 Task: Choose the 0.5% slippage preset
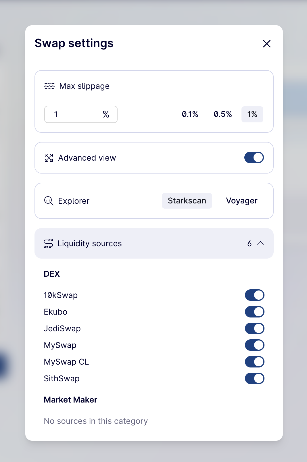pyautogui.click(x=223, y=114)
